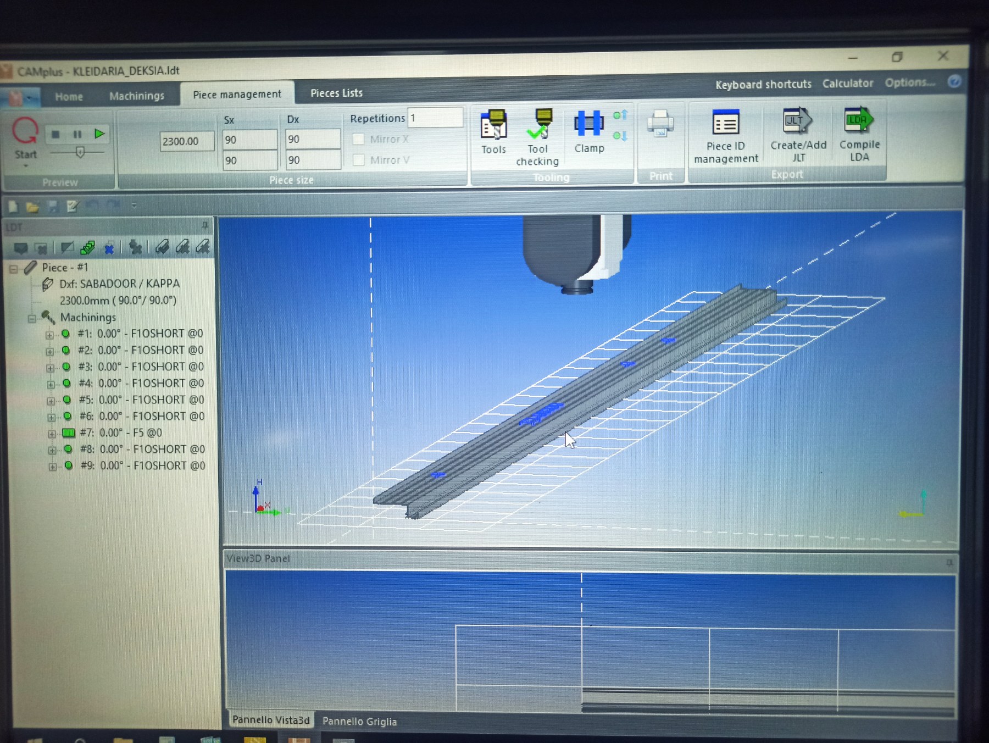Collapse the Piece - #1 tree node
The height and width of the screenshot is (743, 989).
pos(14,269)
